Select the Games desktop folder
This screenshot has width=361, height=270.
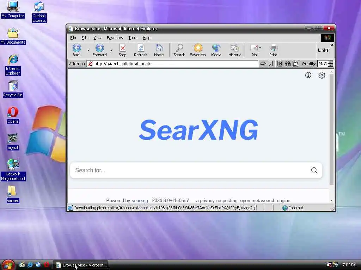(x=13, y=194)
